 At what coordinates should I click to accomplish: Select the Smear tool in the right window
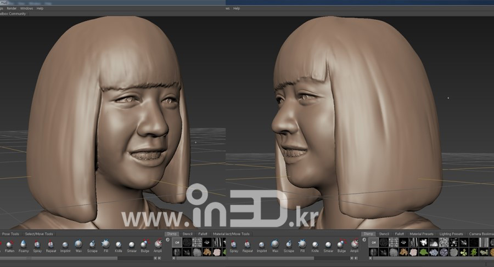[328, 246]
